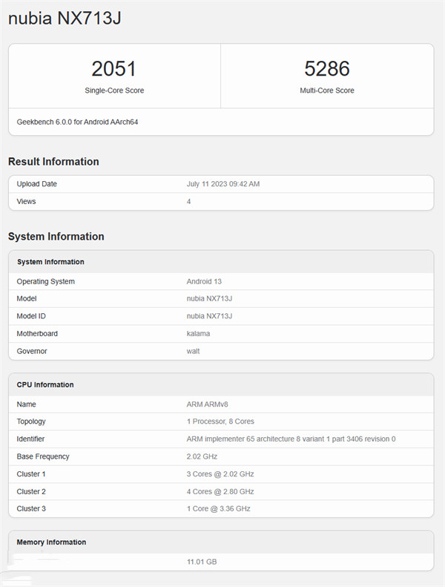This screenshot has height=587, width=445.
Task: Select the single-core score 2051
Action: pyautogui.click(x=113, y=68)
